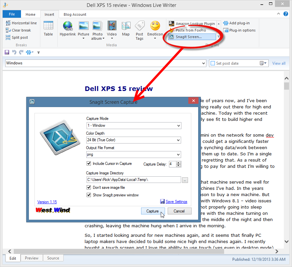
Task: Open the Amazon Lookup Plugin
Action: coord(192,24)
